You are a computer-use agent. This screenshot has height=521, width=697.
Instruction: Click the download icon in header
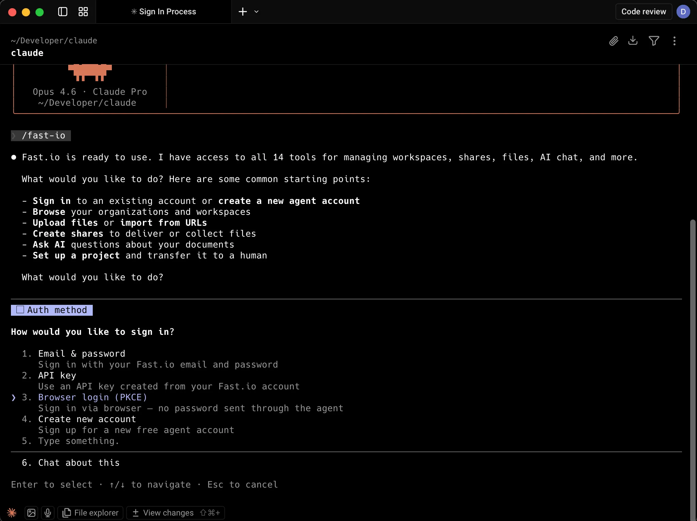coord(633,41)
